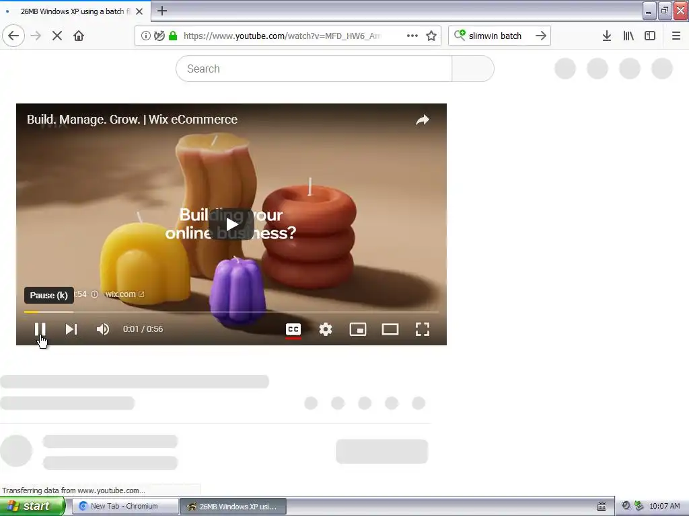Open the video settings gear
The height and width of the screenshot is (516, 689).
[x=325, y=329]
